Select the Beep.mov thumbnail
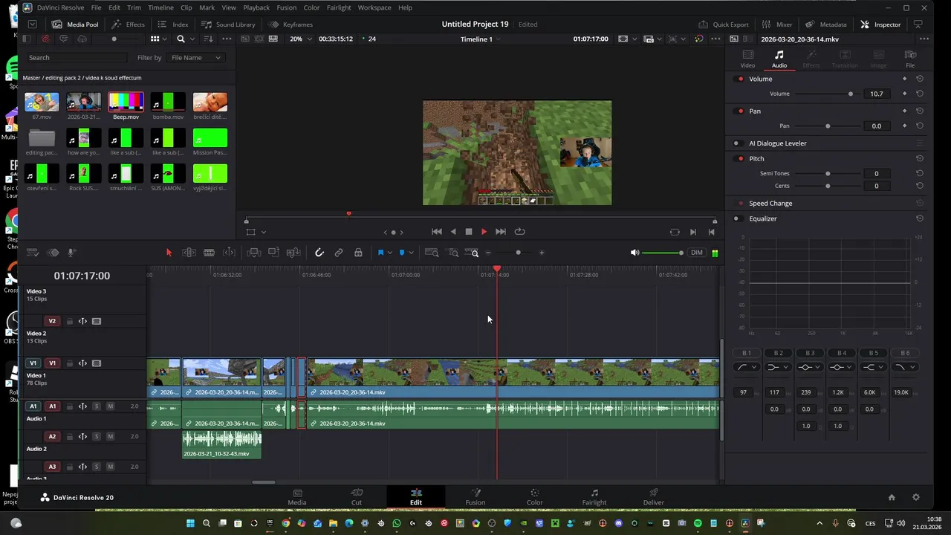This screenshot has width=951, height=535. 126,103
